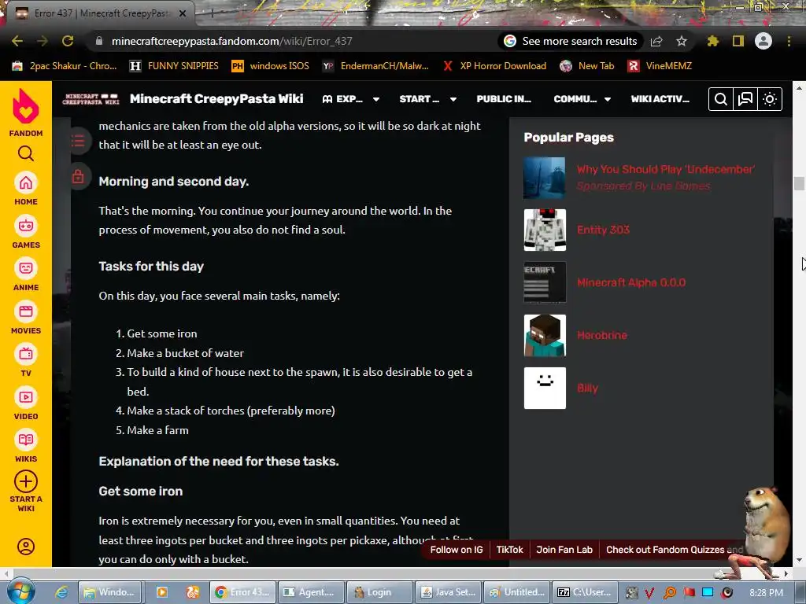
Task: Expand the COMMUNITY dropdown menu
Action: [582, 99]
